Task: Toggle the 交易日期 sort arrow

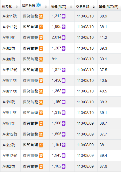Action: click(x=94, y=7)
